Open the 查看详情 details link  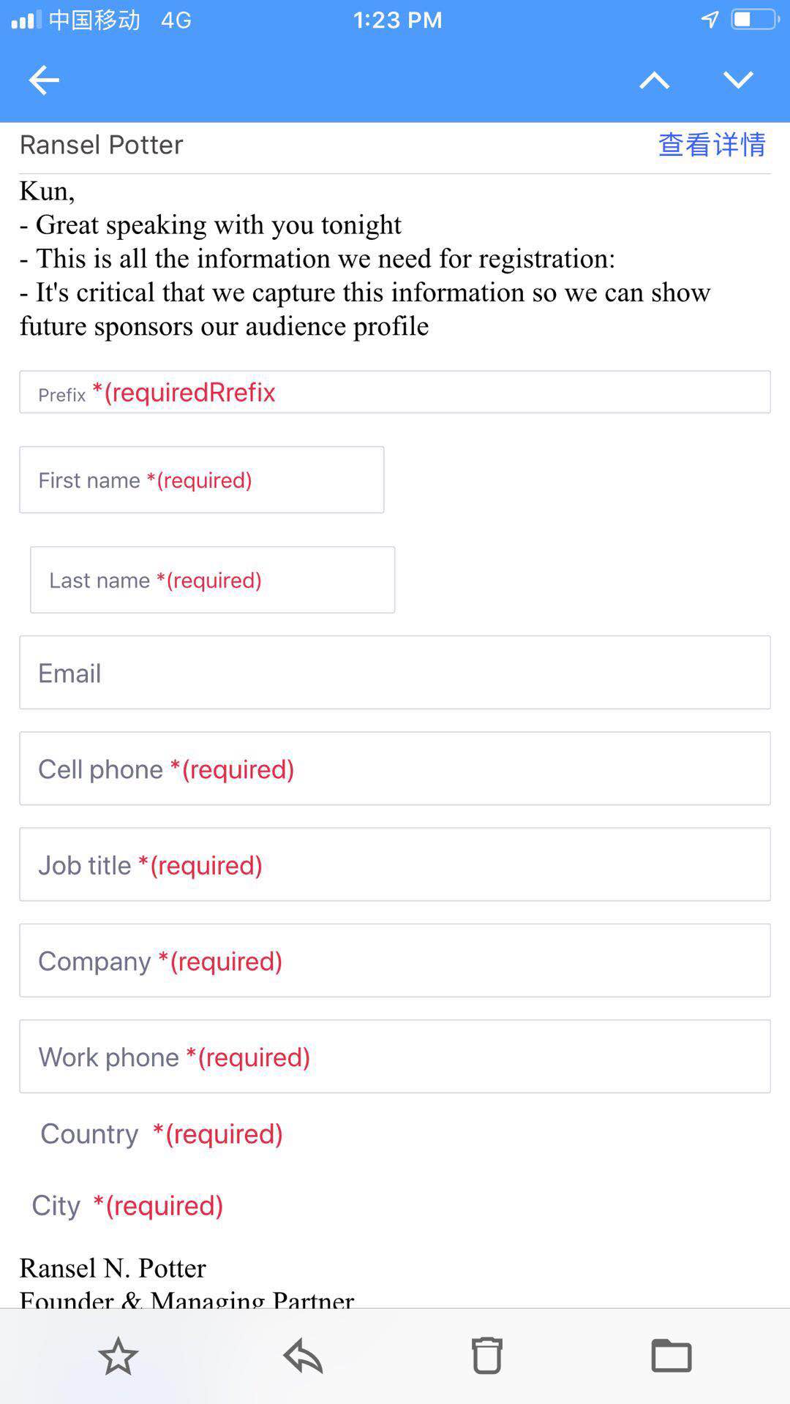click(x=712, y=145)
